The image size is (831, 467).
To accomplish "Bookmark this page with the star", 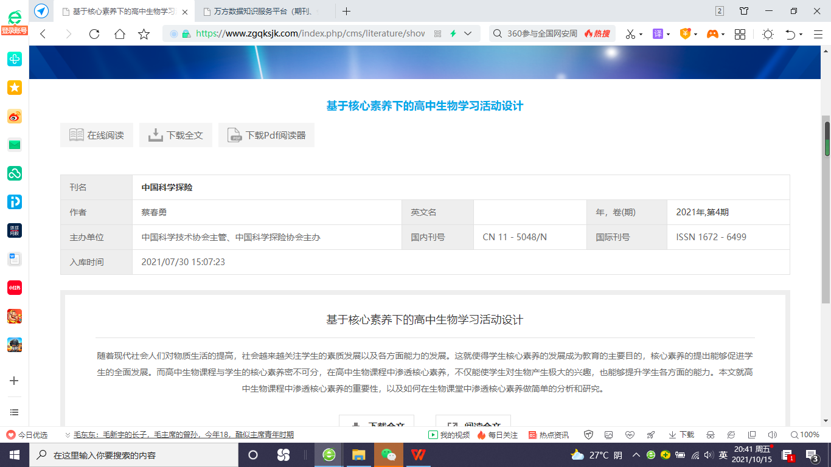I will pos(144,34).
